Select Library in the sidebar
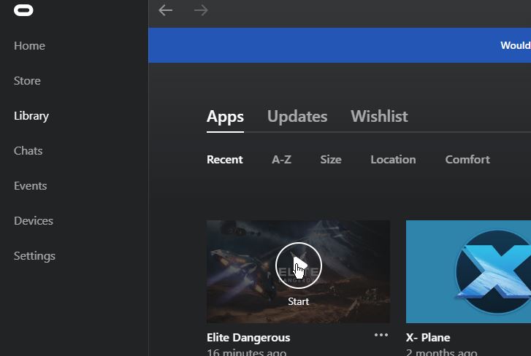 (31, 116)
